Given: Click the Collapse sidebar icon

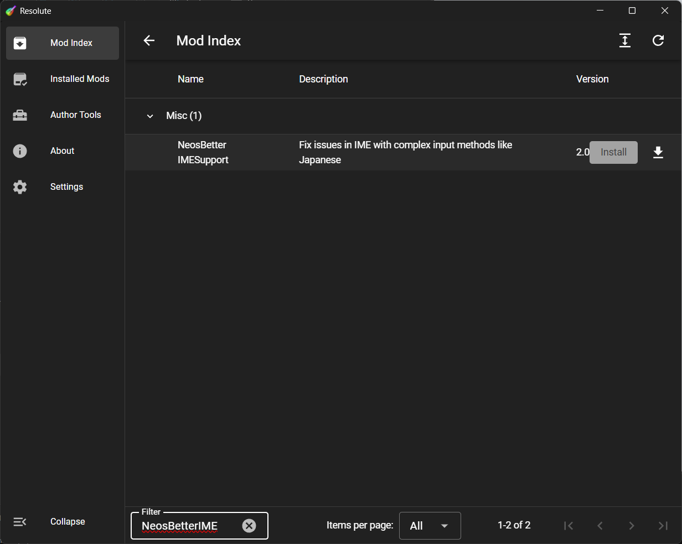Looking at the screenshot, I should click(20, 522).
